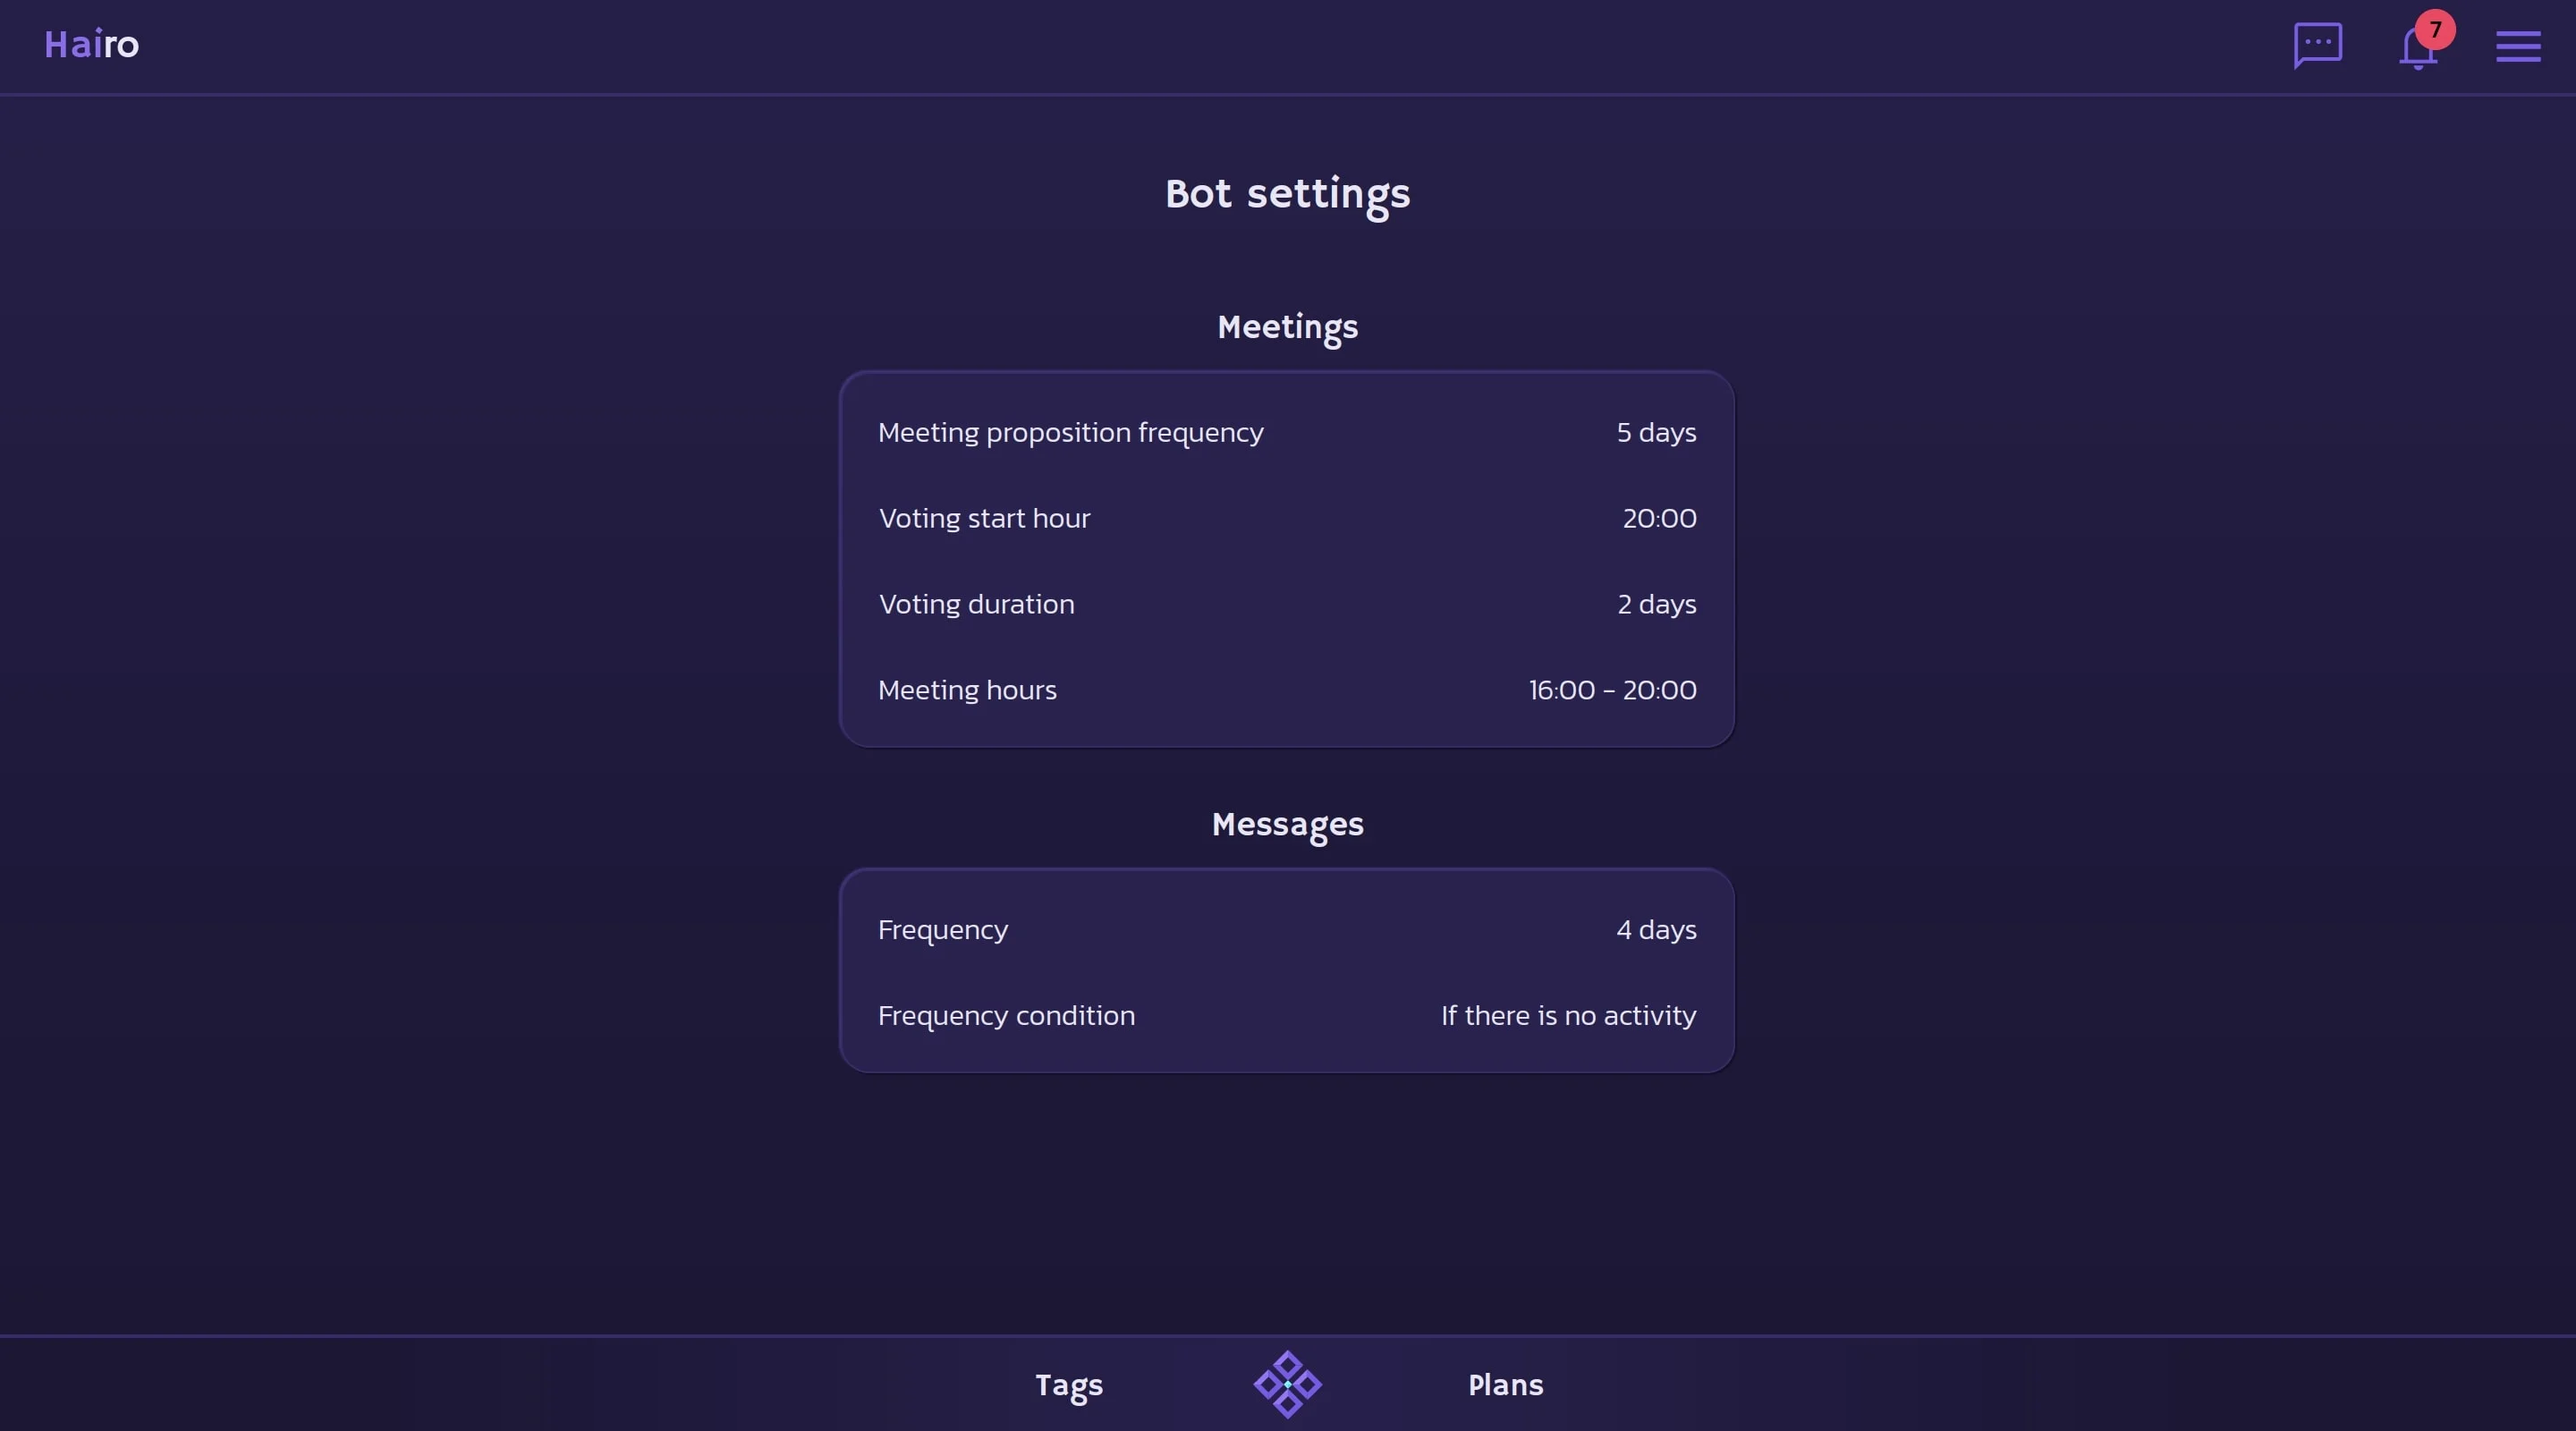
Task: Change the 2 days voting duration
Action: click(1656, 604)
